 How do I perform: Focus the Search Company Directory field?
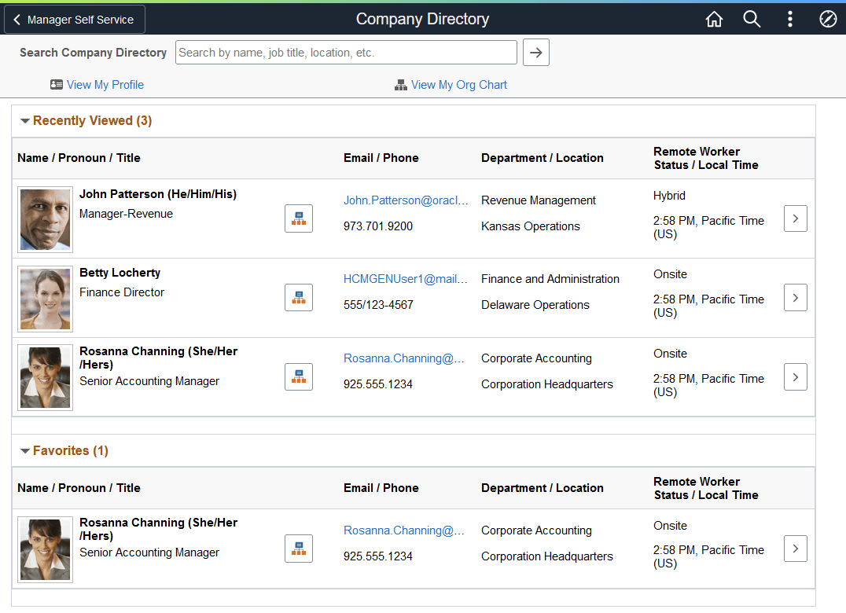[346, 53]
